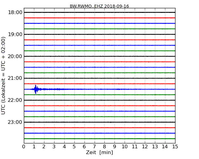Click the 21:00 time label
Viewport: 199px width, 159px height.
15,78
